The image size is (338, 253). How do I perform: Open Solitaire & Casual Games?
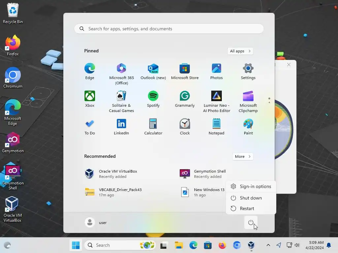pyautogui.click(x=121, y=101)
